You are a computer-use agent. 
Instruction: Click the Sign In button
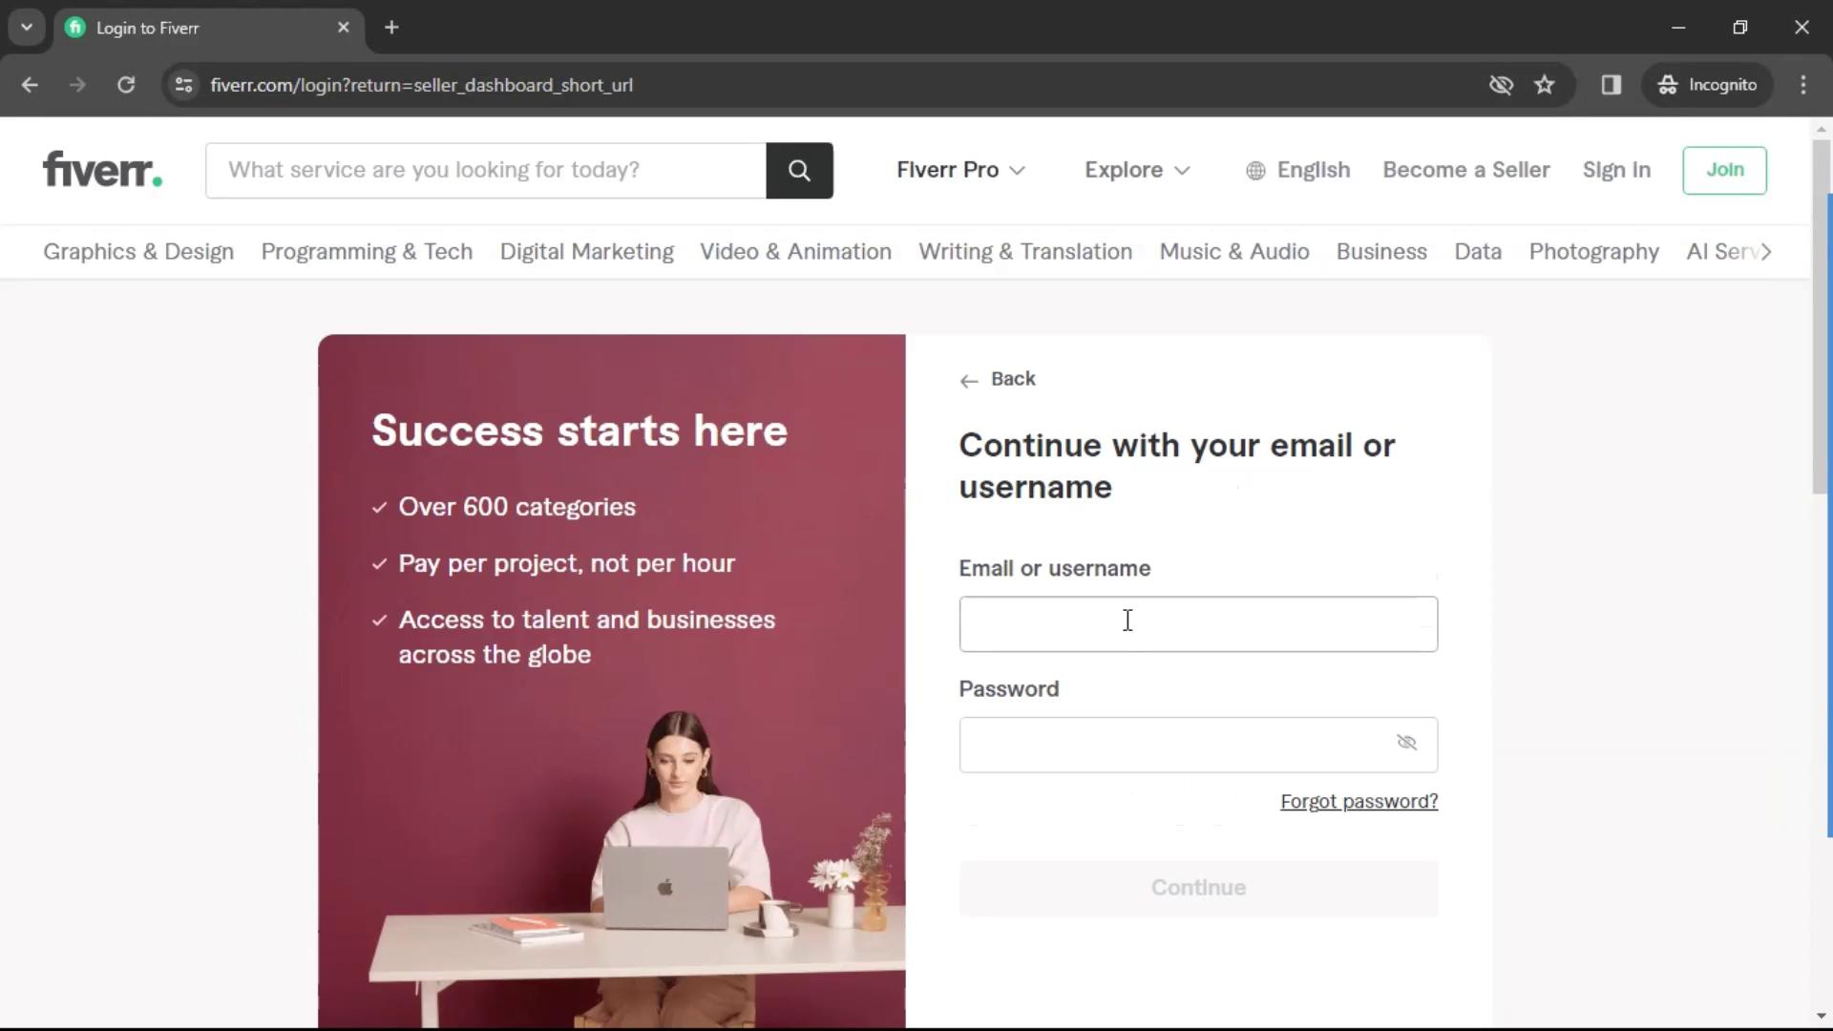coord(1616,169)
